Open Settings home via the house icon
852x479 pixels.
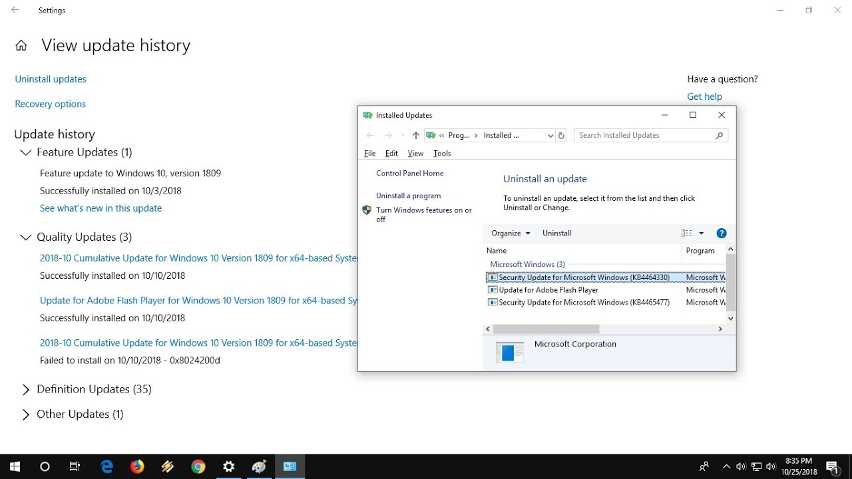pyautogui.click(x=21, y=46)
